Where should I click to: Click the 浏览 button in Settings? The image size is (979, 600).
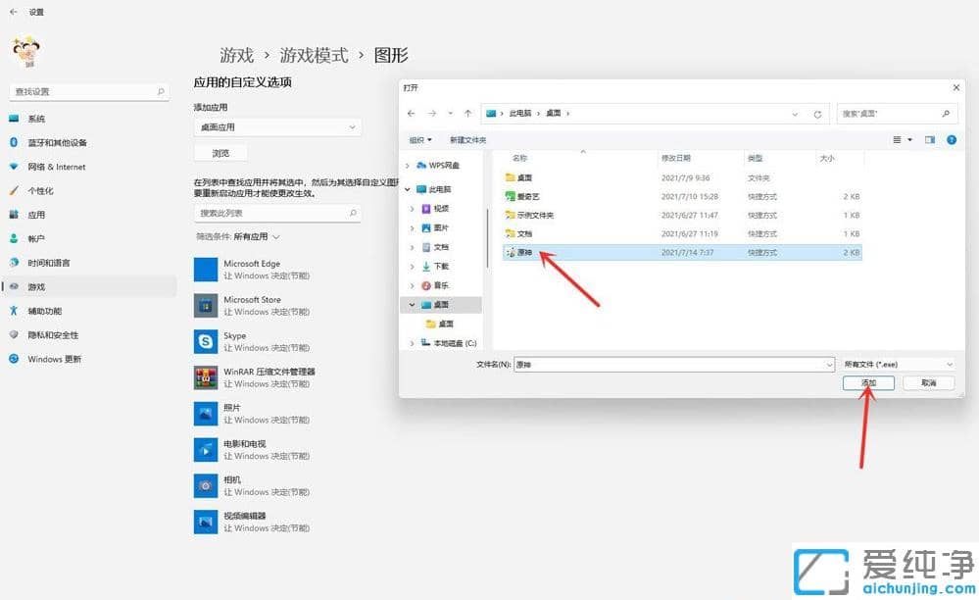pyautogui.click(x=220, y=153)
